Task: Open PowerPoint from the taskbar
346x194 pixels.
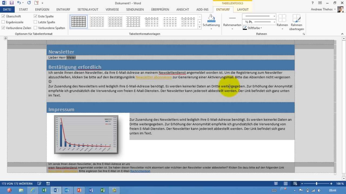Action: tap(79, 190)
